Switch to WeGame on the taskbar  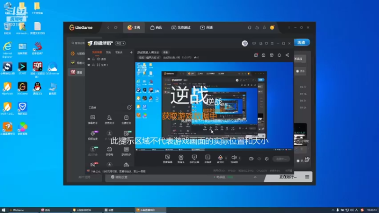[x=23, y=210]
